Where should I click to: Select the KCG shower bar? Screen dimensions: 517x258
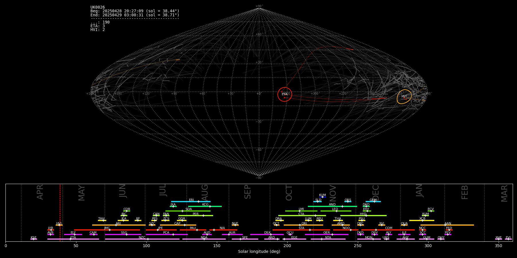coord(205,206)
